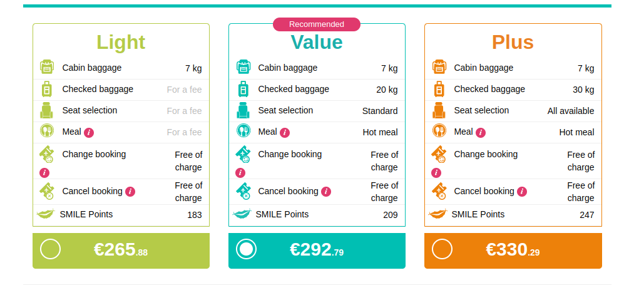Show Cancel booking info in Plus fare

point(522,192)
